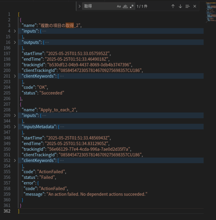The image size is (216, 220).
Task: Expand folded "inputs" at line 209
Action: click(x=15, y=116)
